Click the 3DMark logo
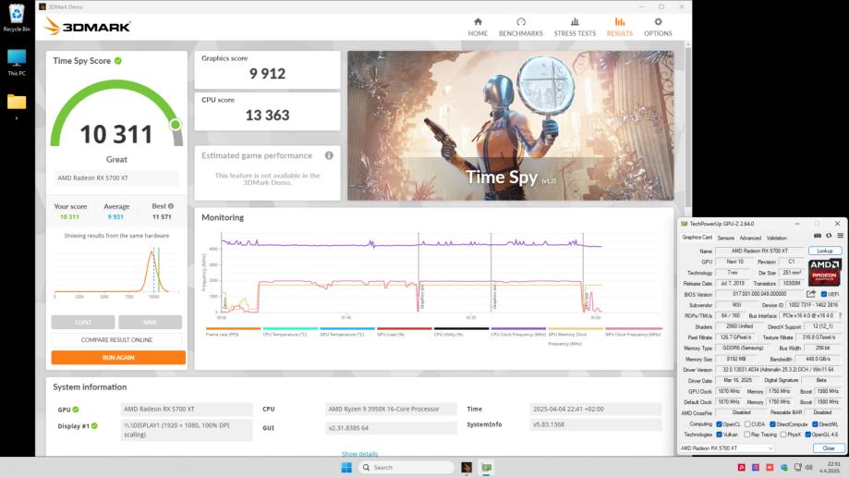The height and width of the screenshot is (478, 849). 87,26
